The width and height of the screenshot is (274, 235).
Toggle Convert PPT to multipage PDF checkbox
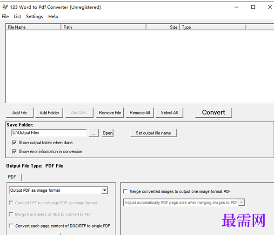click(x=11, y=203)
